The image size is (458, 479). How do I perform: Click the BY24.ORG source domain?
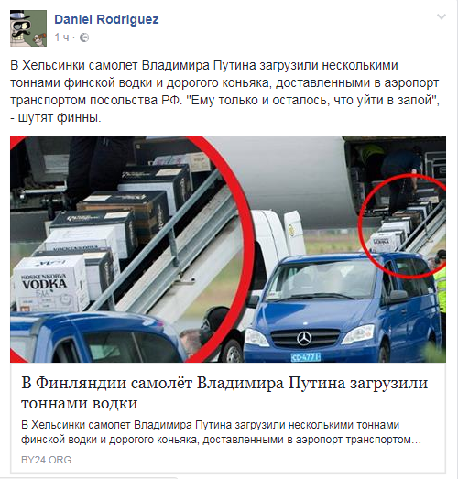click(46, 460)
